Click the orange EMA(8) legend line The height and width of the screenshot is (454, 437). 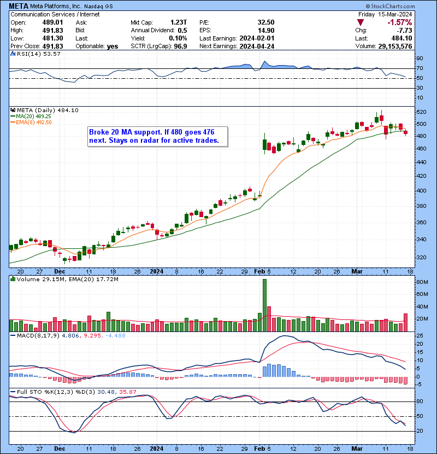[x=13, y=123]
